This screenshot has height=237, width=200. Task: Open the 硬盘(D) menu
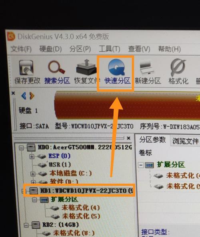50,49
